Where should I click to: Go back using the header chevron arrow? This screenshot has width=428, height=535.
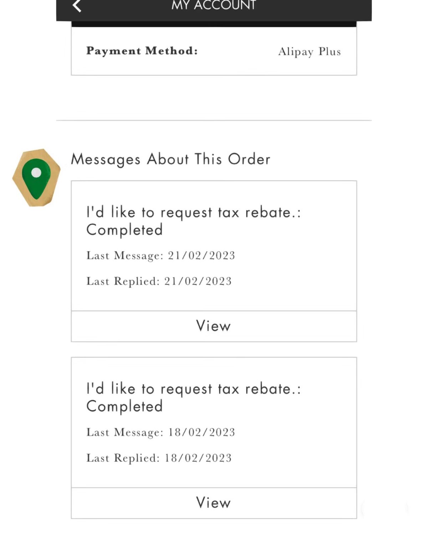(x=77, y=6)
